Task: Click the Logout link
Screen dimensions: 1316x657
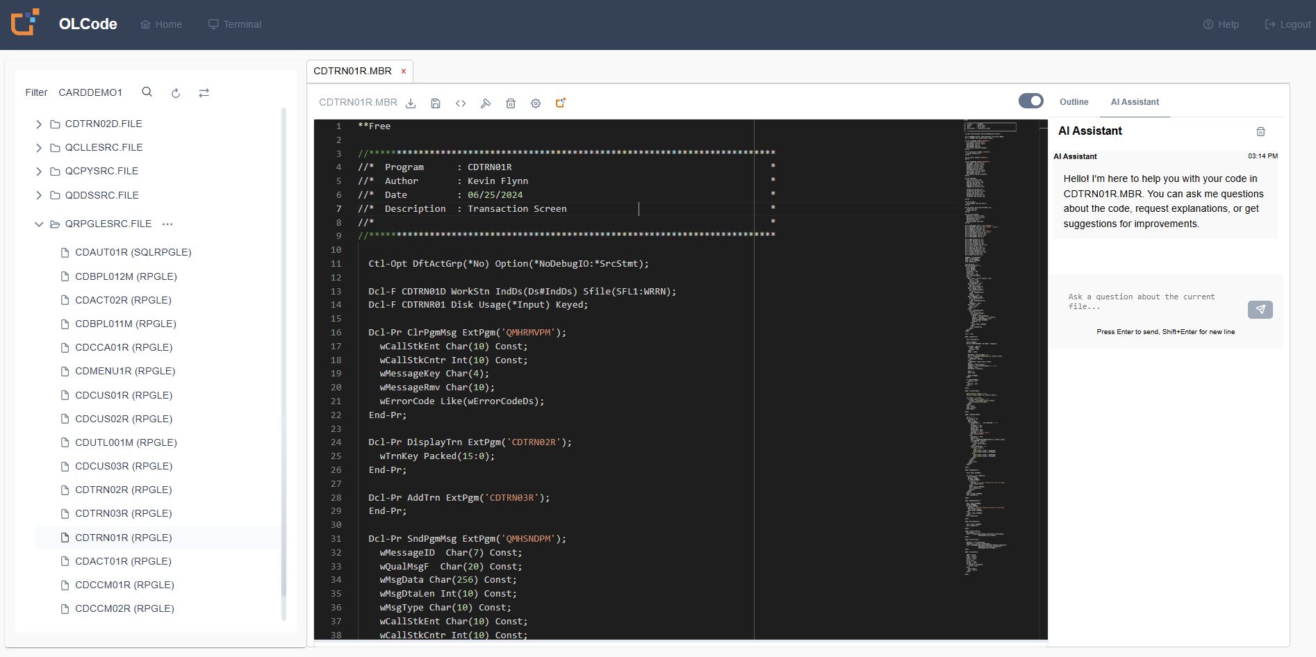Action: click(1288, 24)
